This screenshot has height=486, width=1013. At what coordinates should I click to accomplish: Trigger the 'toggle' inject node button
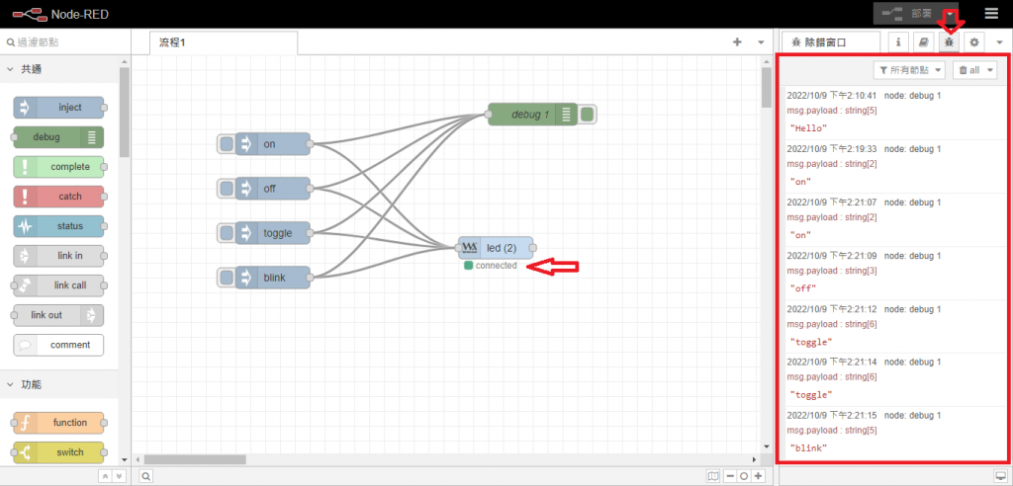(227, 233)
